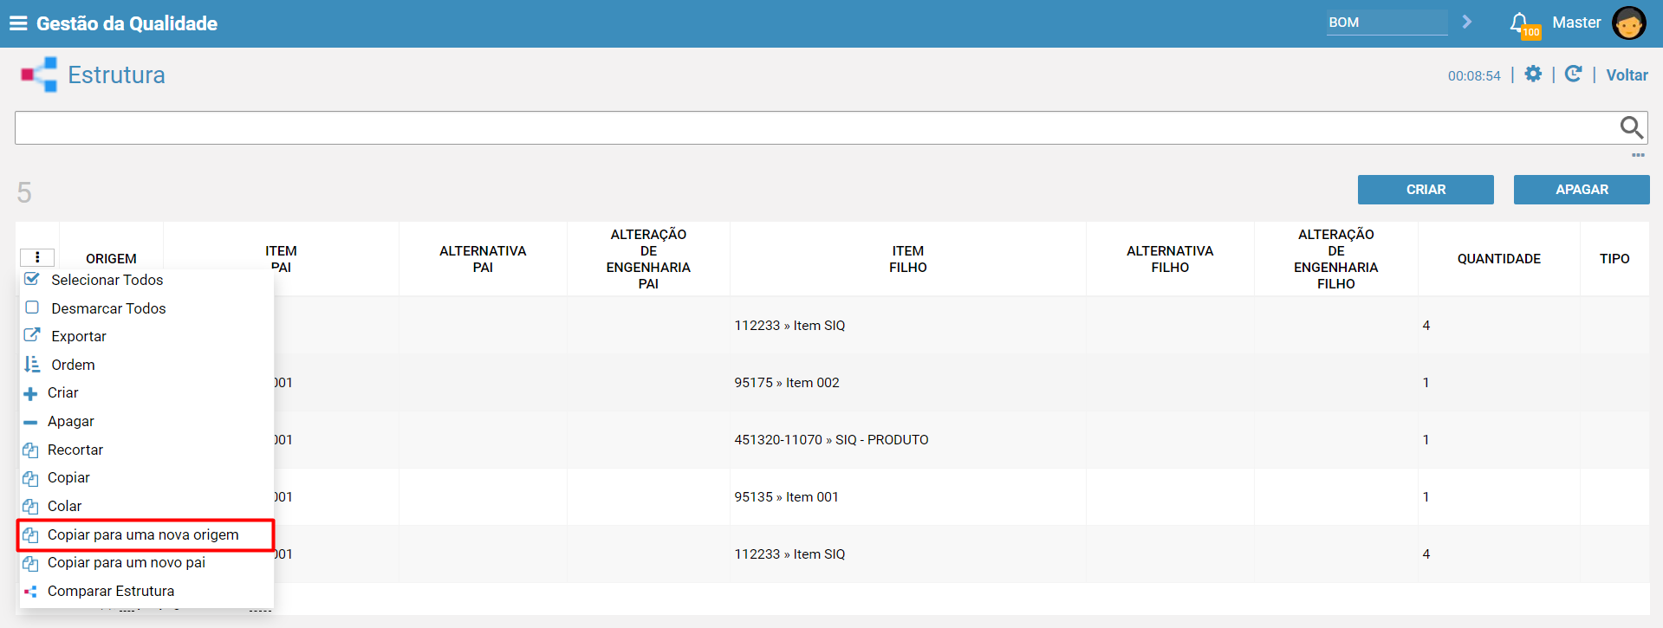
Task: Click the ITEM FILHO column header
Action: point(907,259)
